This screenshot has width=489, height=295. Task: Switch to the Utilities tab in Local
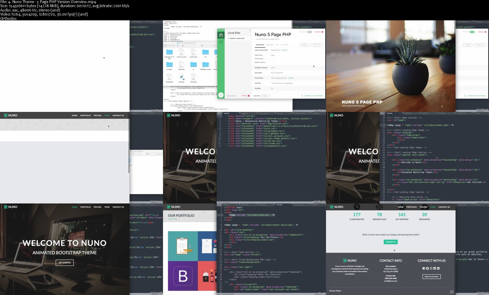click(284, 45)
